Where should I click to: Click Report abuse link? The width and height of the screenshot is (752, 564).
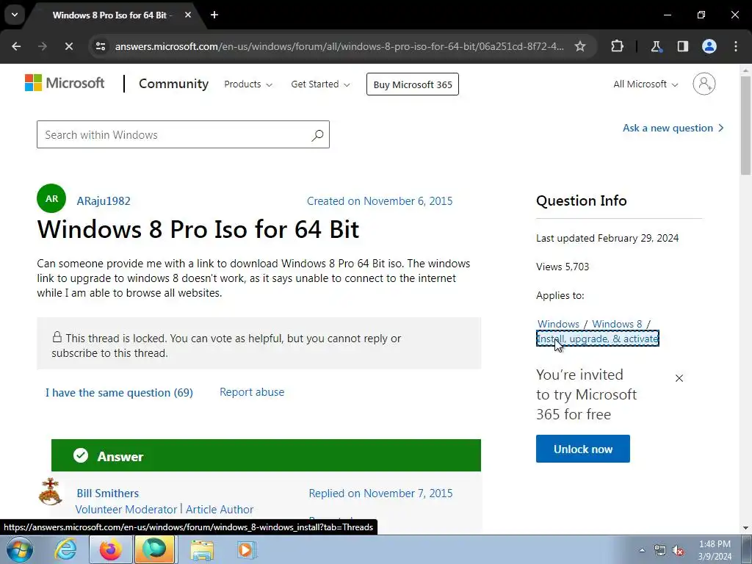tap(252, 392)
